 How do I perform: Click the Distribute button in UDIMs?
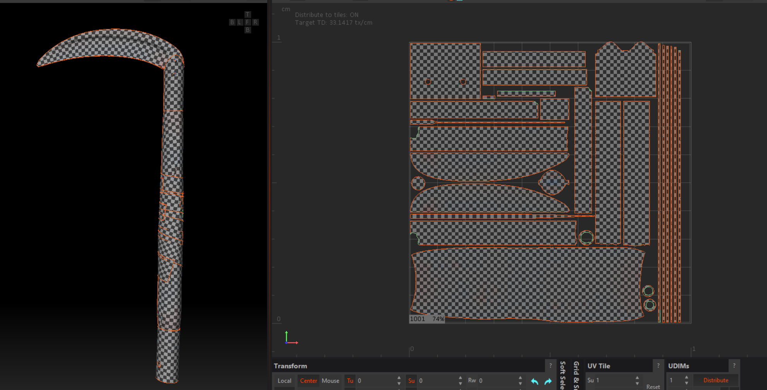(x=716, y=380)
